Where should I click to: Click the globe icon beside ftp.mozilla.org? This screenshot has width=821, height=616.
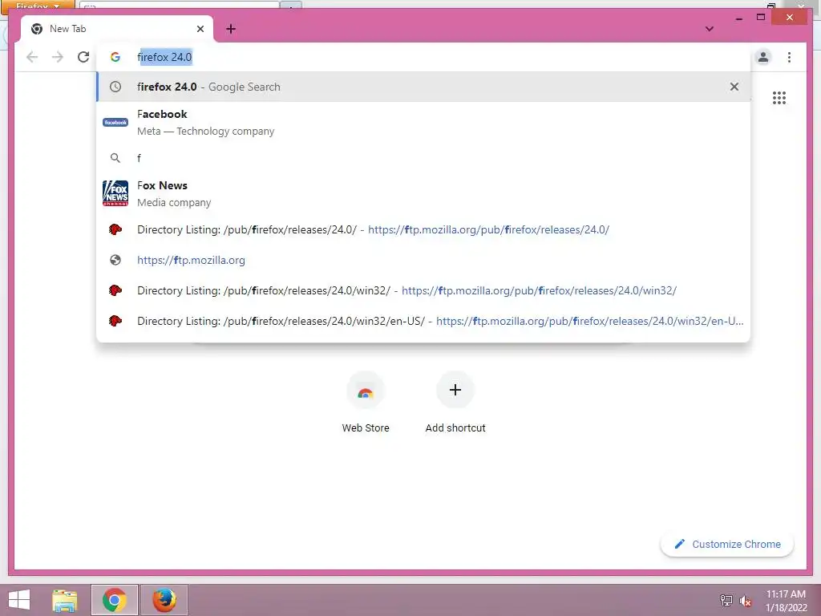point(115,261)
